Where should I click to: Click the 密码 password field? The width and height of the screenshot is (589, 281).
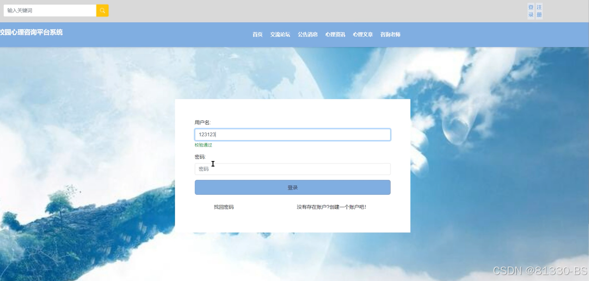(292, 169)
